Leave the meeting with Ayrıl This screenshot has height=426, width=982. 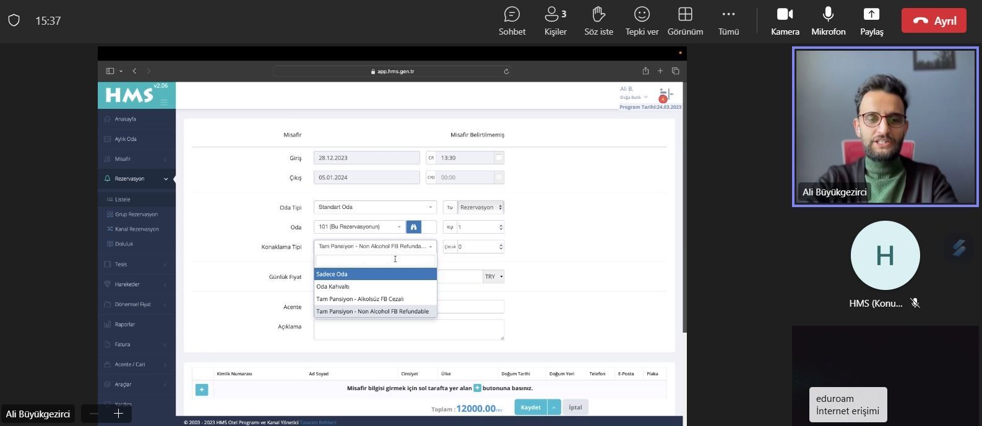point(933,20)
